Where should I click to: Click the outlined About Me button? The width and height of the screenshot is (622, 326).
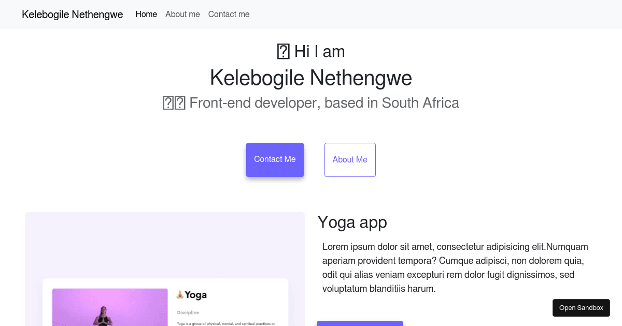350,160
